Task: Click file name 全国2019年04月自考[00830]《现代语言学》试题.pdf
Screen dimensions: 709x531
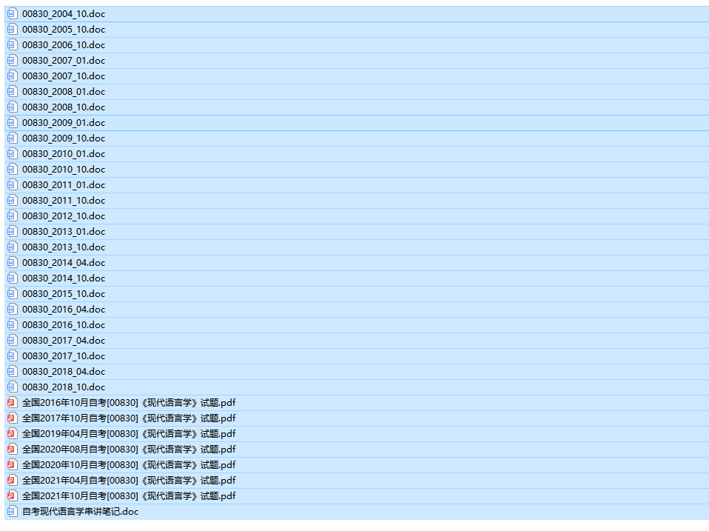Action: tap(129, 434)
